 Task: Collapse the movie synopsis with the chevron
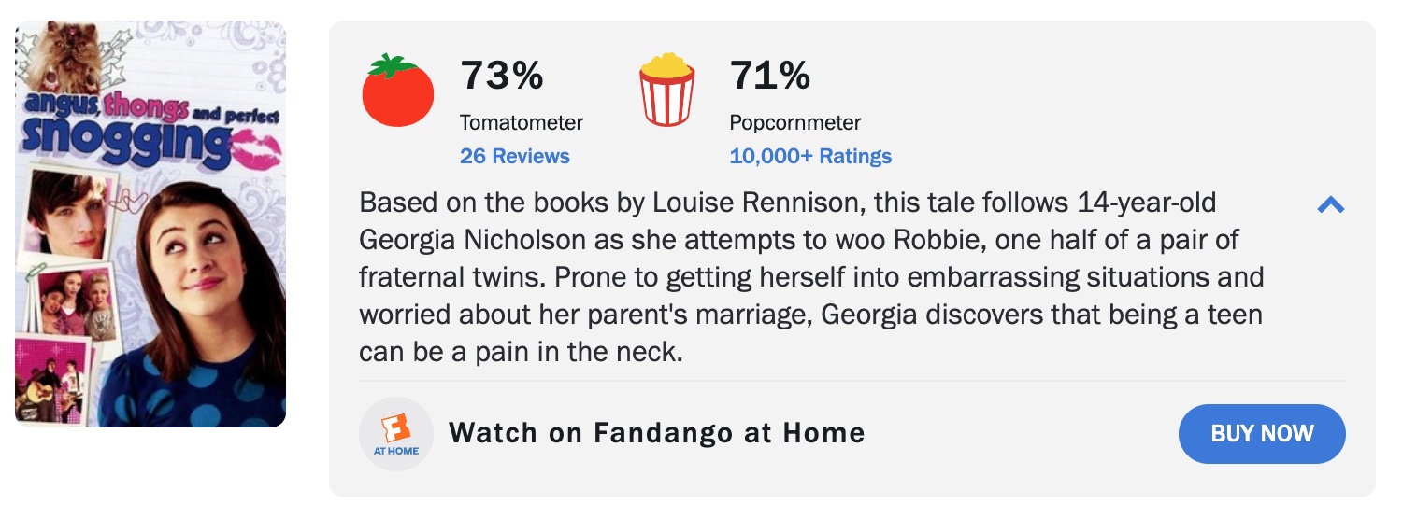point(1330,205)
